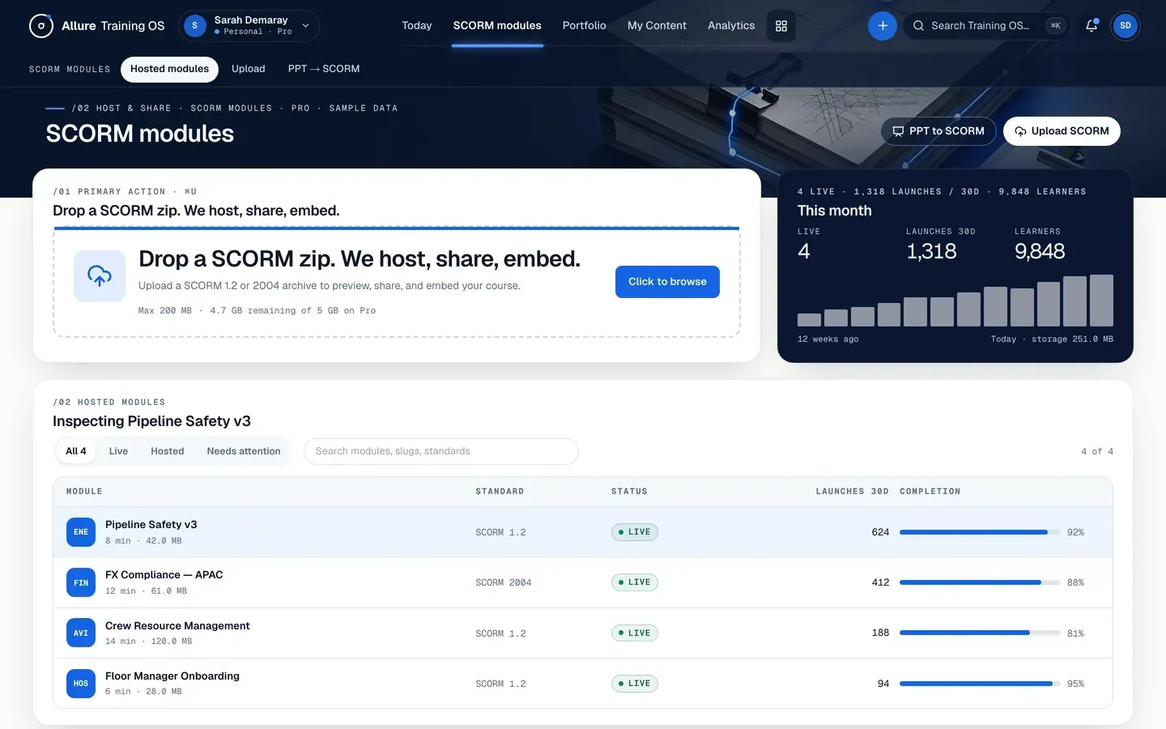Click the Standard column header
The image size is (1166, 729).
click(x=500, y=492)
